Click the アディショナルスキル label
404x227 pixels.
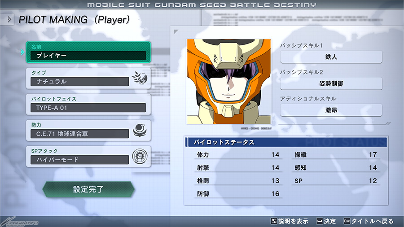(x=308, y=99)
